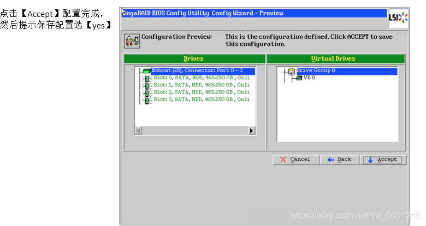This screenshot has height=226, width=426.
Task: Select Drive Group 0 entry
Action: [347, 71]
